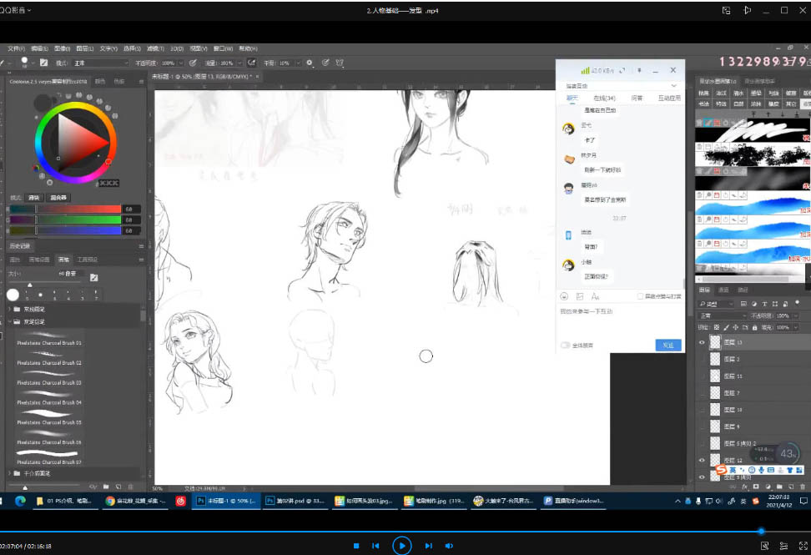
Task: Filter layers by text type icon
Action: click(764, 304)
